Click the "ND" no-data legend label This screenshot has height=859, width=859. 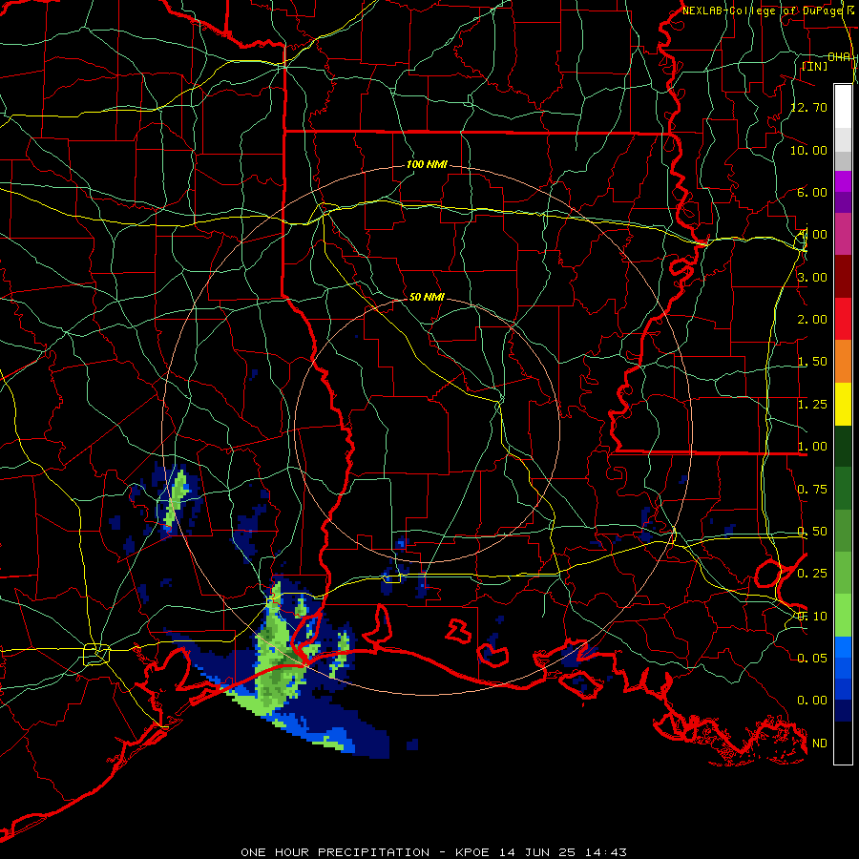coord(820,744)
